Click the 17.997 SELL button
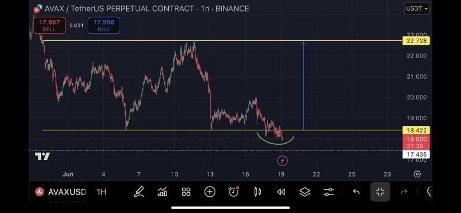 (49, 25)
